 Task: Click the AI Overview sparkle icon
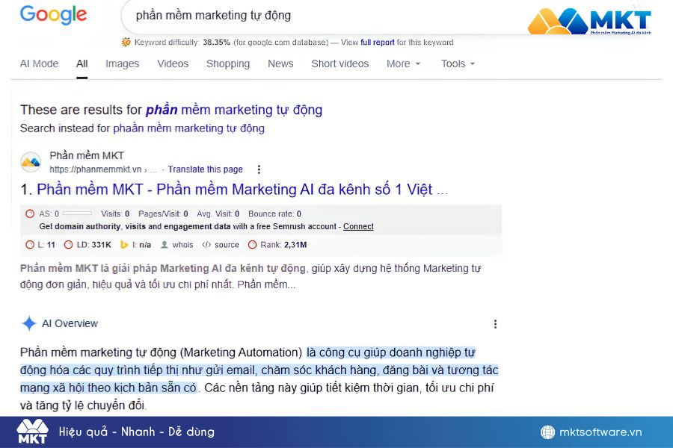click(28, 323)
